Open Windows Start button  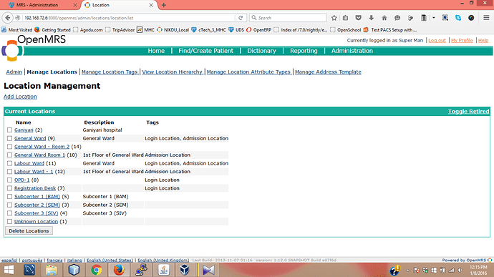click(x=9, y=270)
